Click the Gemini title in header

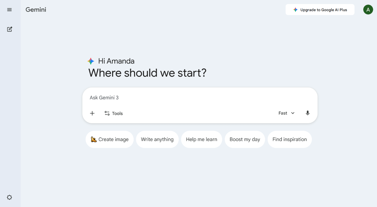[36, 10]
